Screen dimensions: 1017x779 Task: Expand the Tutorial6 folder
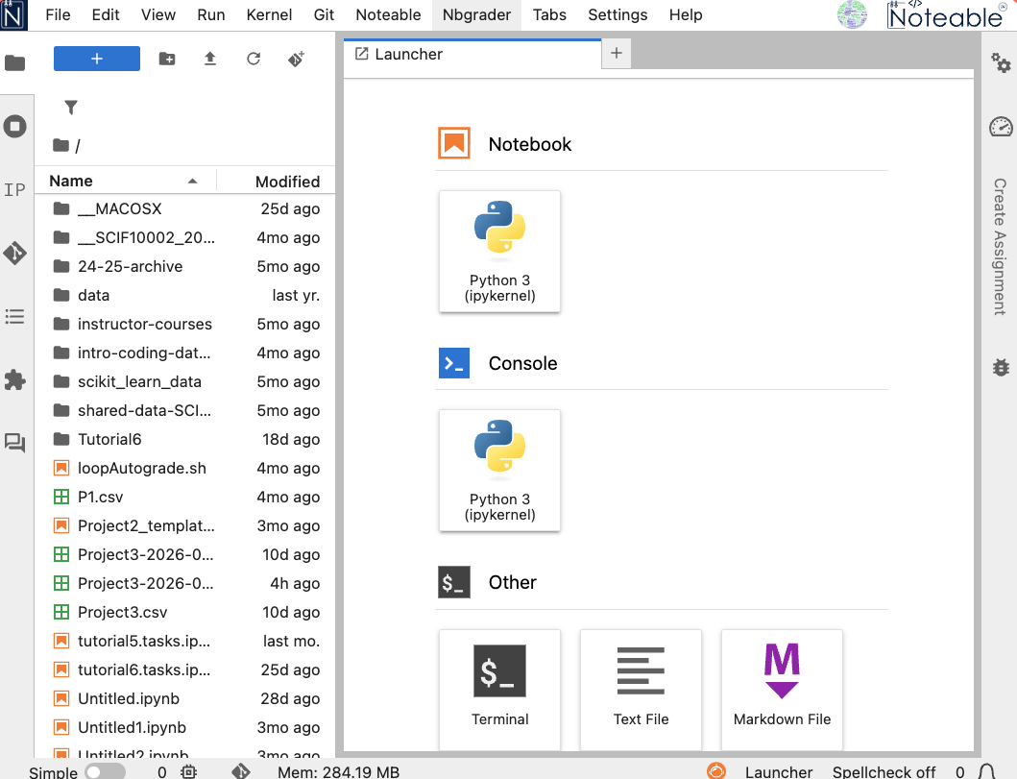tap(109, 439)
